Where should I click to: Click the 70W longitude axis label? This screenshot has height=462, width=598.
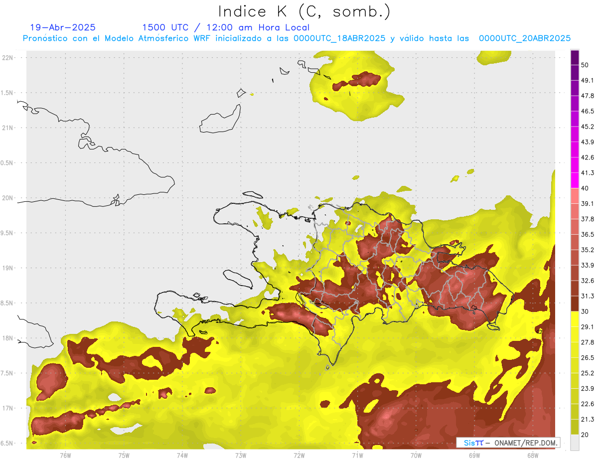pyautogui.click(x=416, y=456)
